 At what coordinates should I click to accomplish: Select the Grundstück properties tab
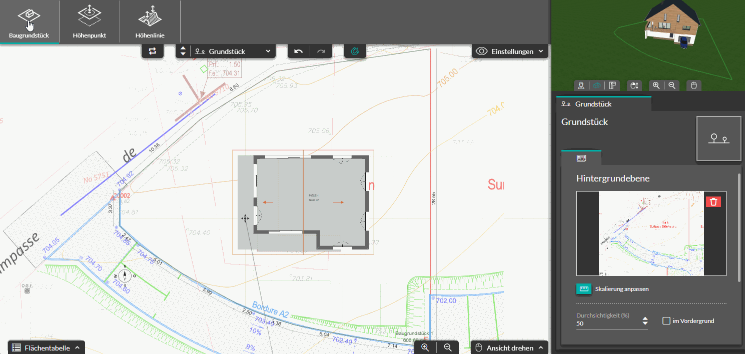604,104
